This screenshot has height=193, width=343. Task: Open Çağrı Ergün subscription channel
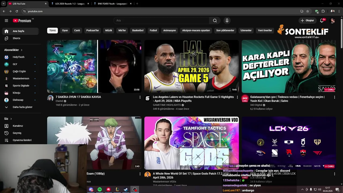click(x=21, y=72)
